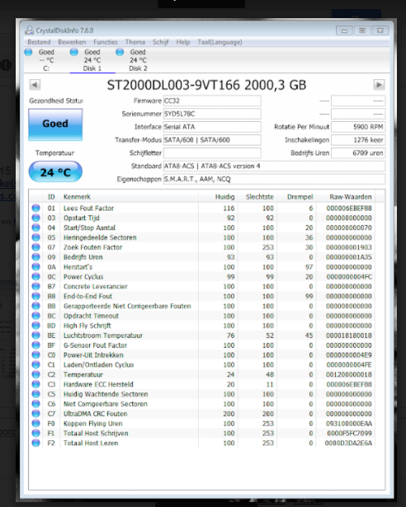Click the drive title ST2000DL003-9VT166
Viewport: 406px width, 507px height.
(x=206, y=85)
